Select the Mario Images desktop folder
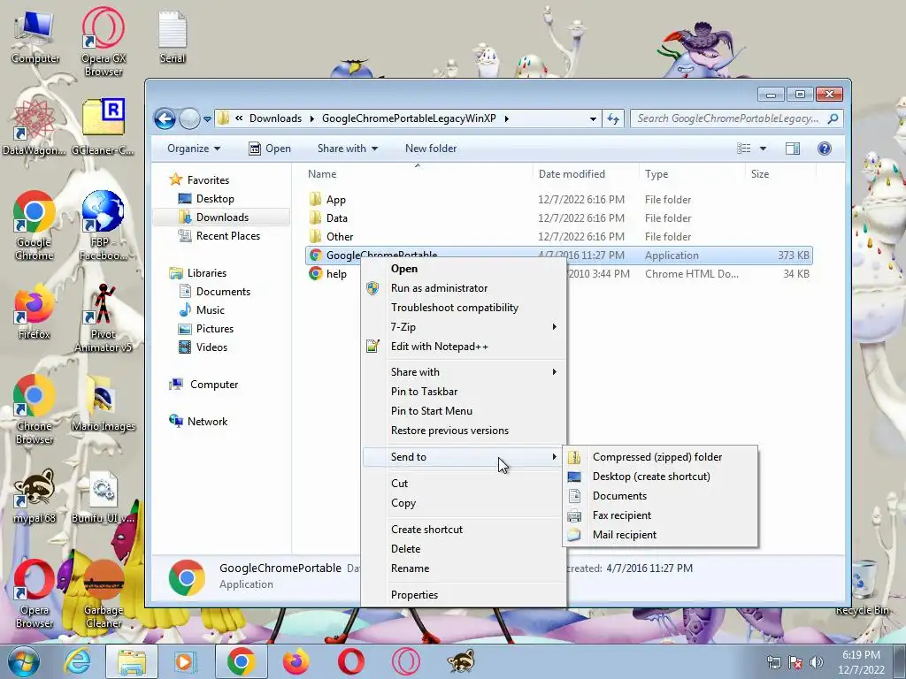 103,403
